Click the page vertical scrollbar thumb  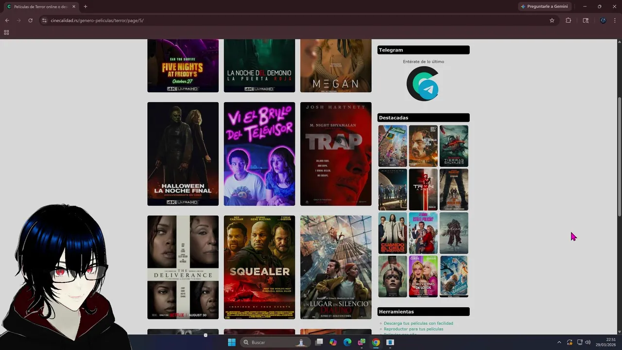619,157
